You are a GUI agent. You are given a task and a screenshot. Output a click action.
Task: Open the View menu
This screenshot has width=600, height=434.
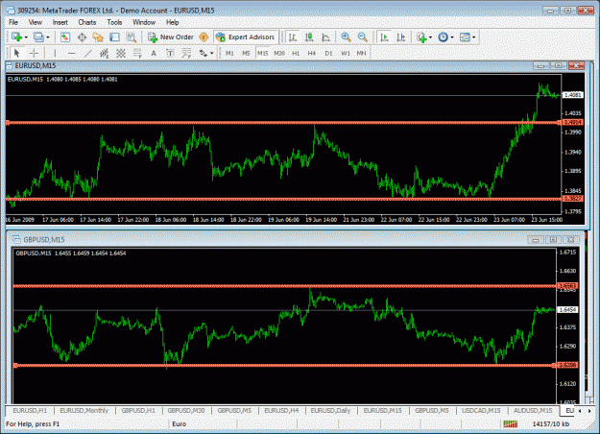(x=36, y=23)
